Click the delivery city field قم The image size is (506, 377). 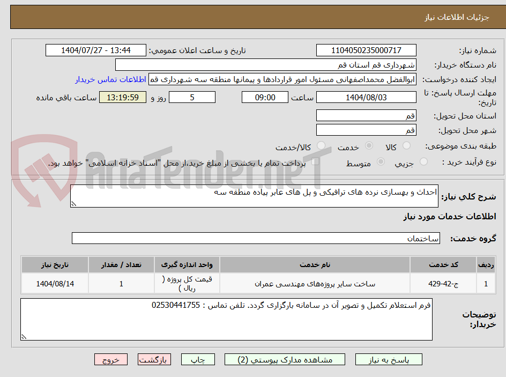(366, 130)
